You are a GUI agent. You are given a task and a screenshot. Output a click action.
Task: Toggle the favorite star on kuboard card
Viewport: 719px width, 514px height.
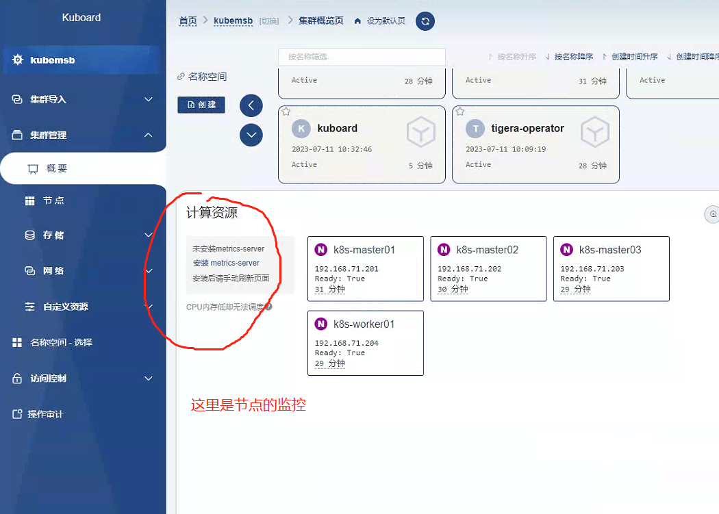coord(286,111)
